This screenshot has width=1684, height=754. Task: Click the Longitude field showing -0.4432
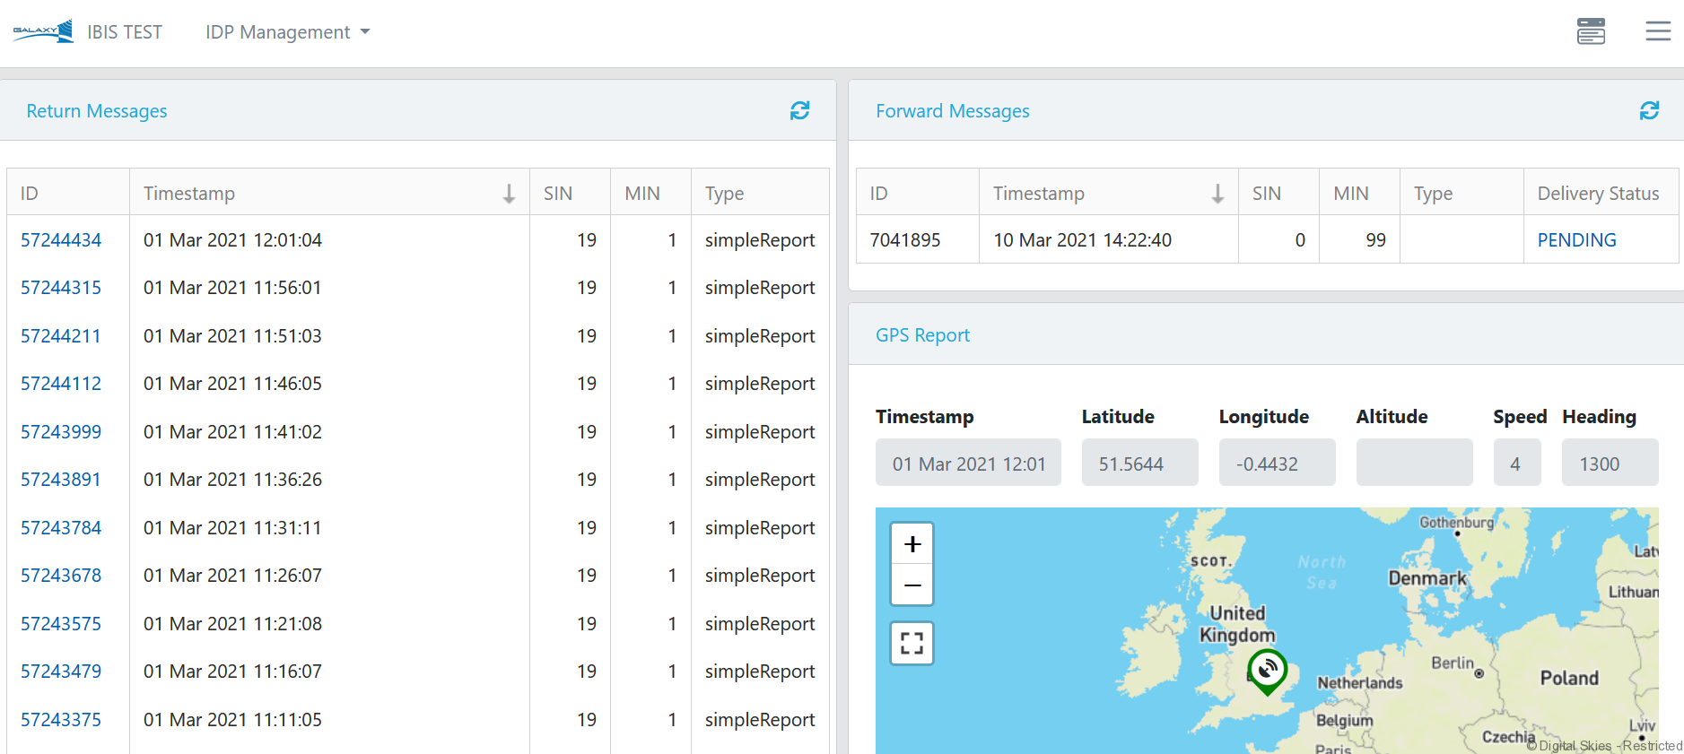click(x=1277, y=464)
